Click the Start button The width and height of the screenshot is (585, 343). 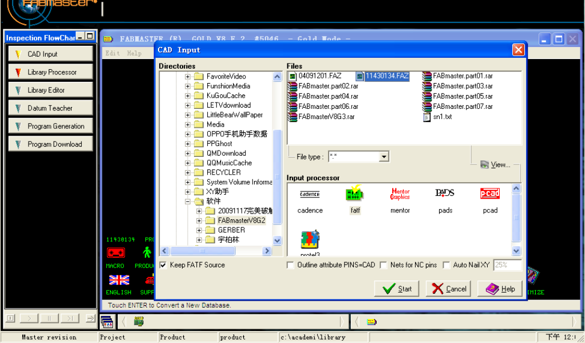tap(397, 289)
